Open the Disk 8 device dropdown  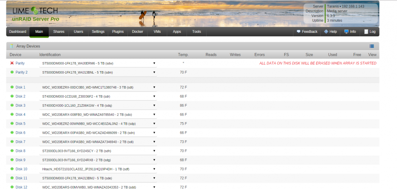[x=98, y=151]
